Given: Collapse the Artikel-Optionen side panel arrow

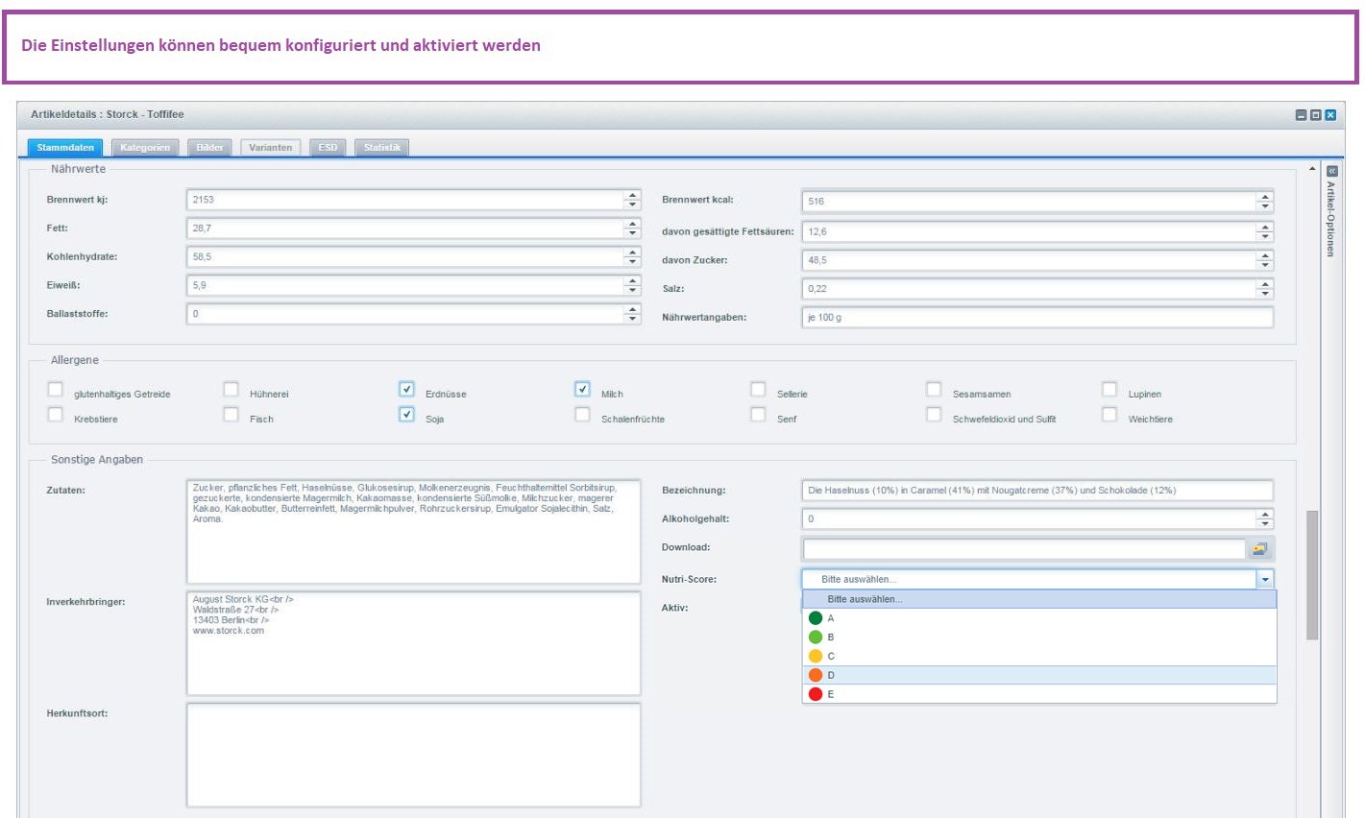Looking at the screenshot, I should click(1331, 171).
